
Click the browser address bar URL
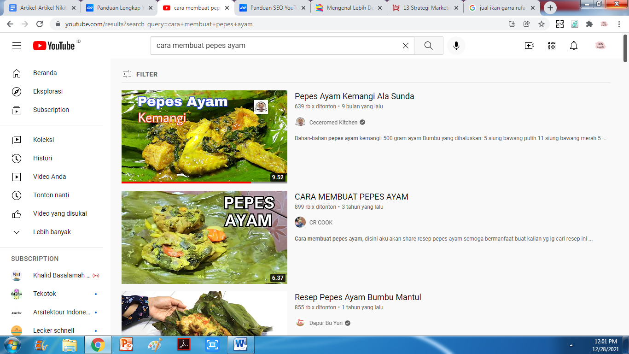(x=159, y=24)
